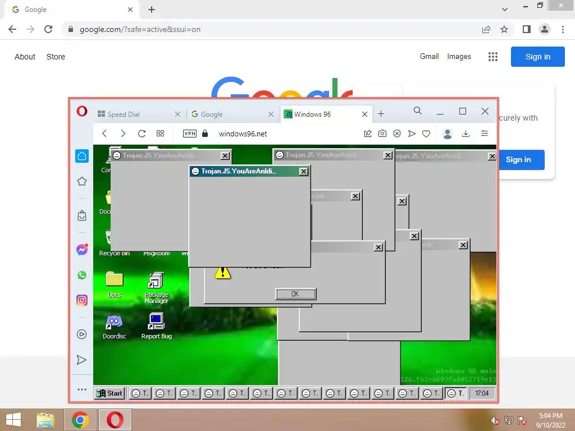575x431 pixels.
Task: Open the Windows 96 Start menu
Action: click(x=109, y=393)
